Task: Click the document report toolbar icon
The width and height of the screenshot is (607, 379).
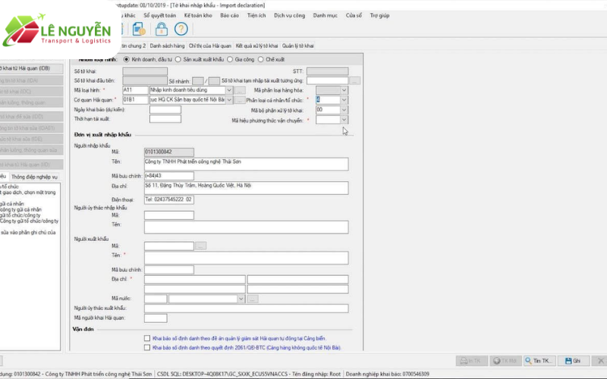Action: 139,29
